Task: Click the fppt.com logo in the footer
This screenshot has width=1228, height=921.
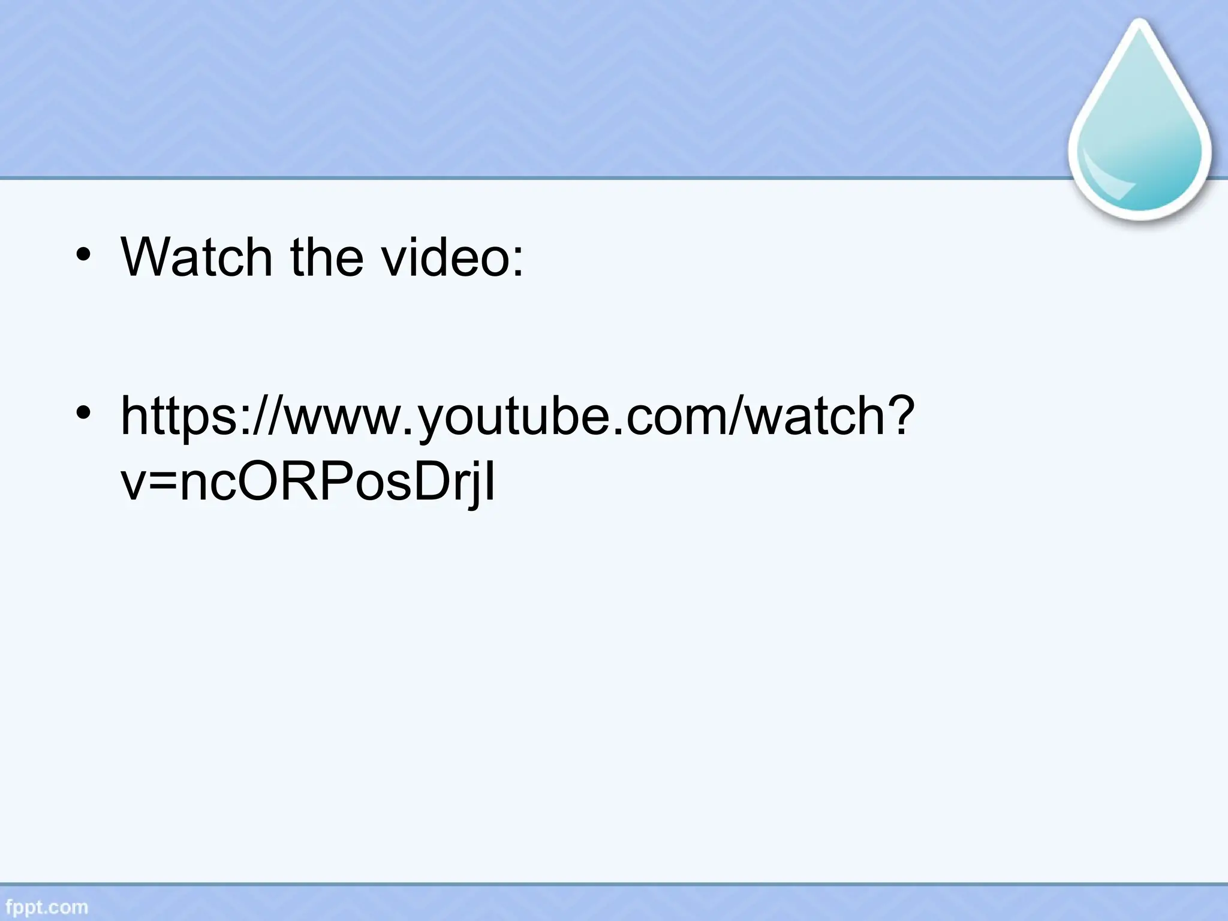Action: (44, 907)
